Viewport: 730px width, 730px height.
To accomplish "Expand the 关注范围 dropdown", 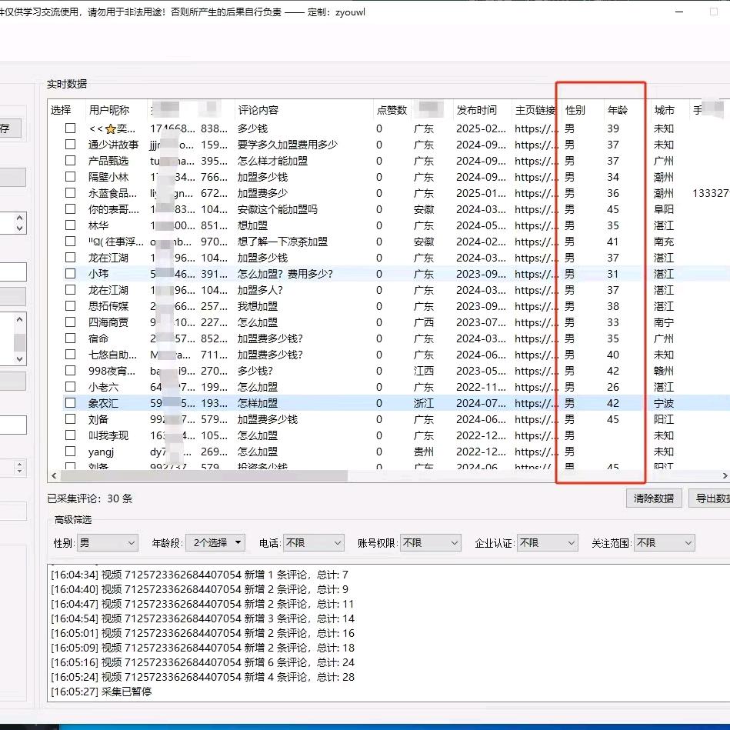I will coord(664,543).
